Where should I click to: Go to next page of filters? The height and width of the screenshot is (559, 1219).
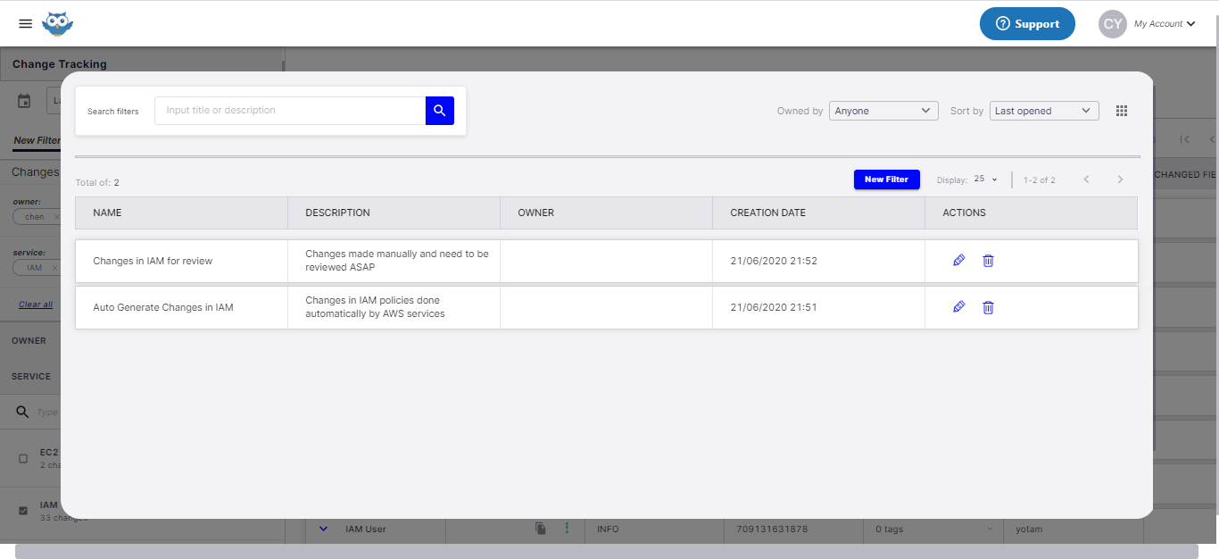[1120, 179]
